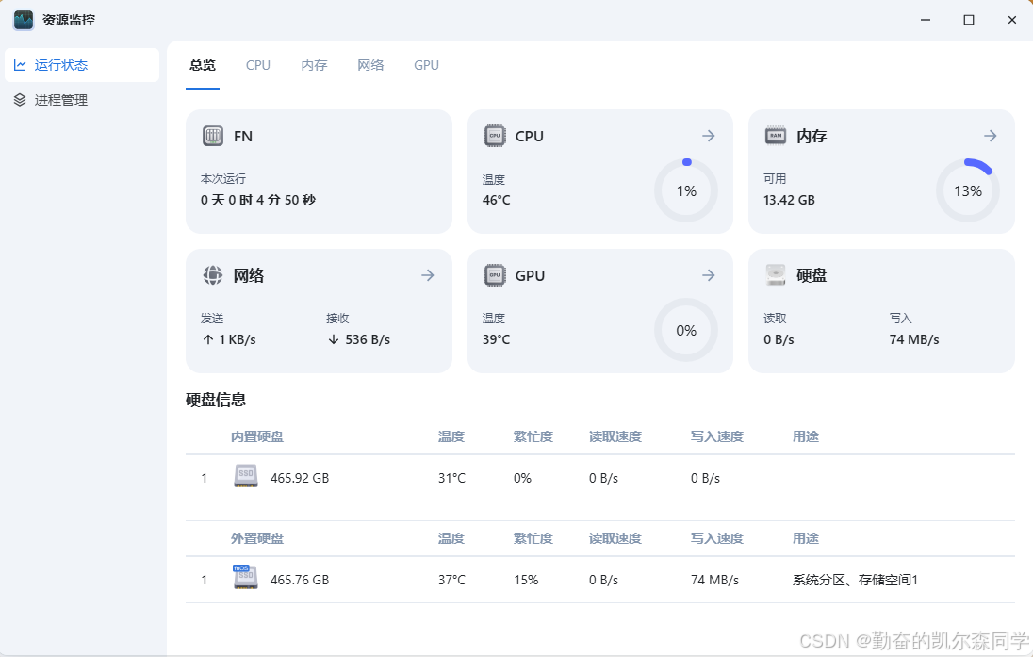Image resolution: width=1033 pixels, height=657 pixels.
Task: Click the globe icon on 网络 card
Action: point(213,275)
